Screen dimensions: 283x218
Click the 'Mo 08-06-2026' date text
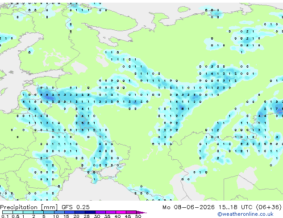(188, 207)
